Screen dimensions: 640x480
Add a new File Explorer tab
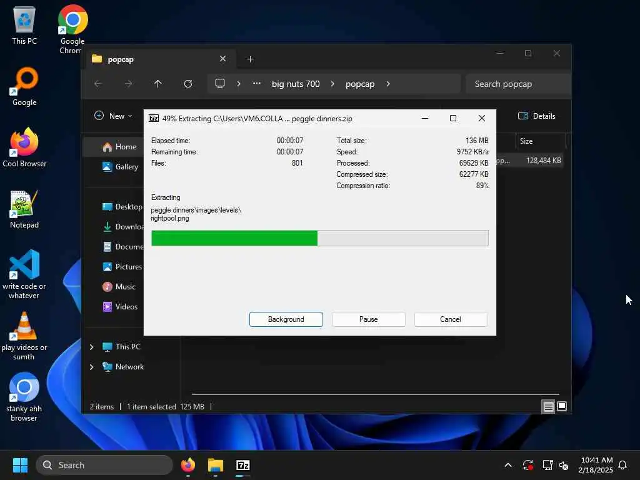pos(251,59)
